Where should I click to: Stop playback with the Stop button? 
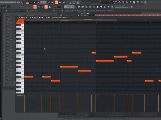pos(35,2)
